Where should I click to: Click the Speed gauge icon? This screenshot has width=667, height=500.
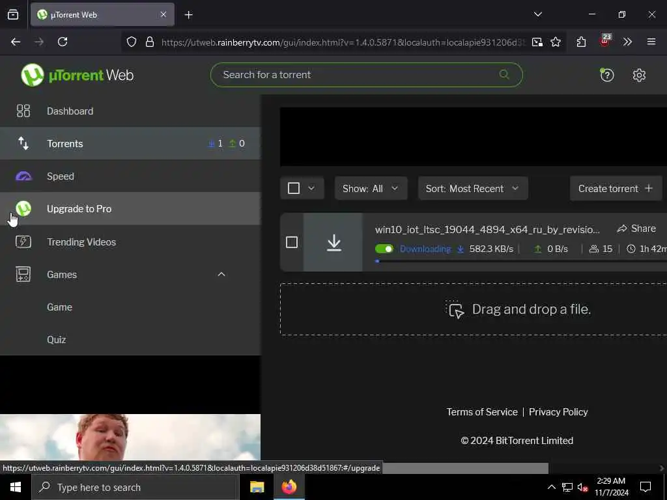(23, 176)
